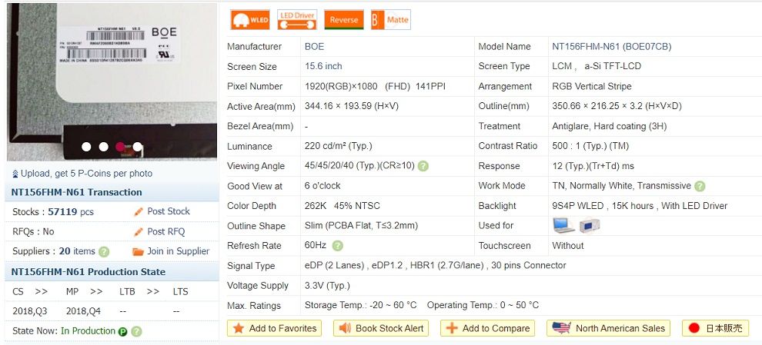
Task: Click the star icon in Add to Favorites
Action: pos(239,329)
